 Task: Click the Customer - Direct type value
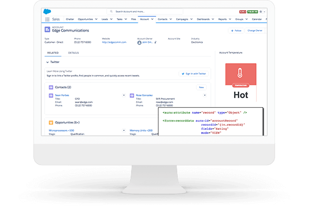pyautogui.click(x=54, y=42)
